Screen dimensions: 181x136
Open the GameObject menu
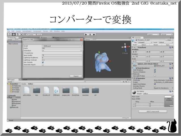coord(27,31)
